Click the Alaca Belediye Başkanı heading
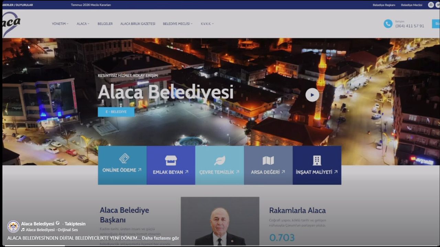440x247 pixels. pos(124,215)
